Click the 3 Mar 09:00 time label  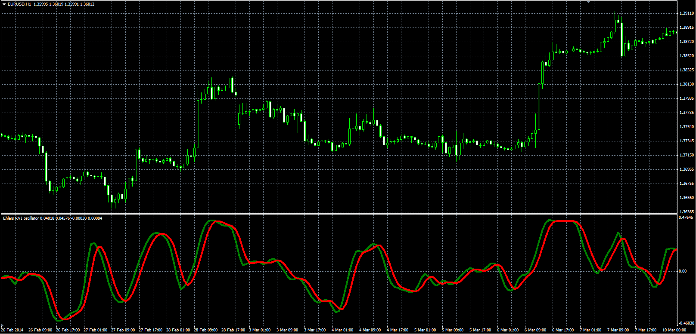287,330
